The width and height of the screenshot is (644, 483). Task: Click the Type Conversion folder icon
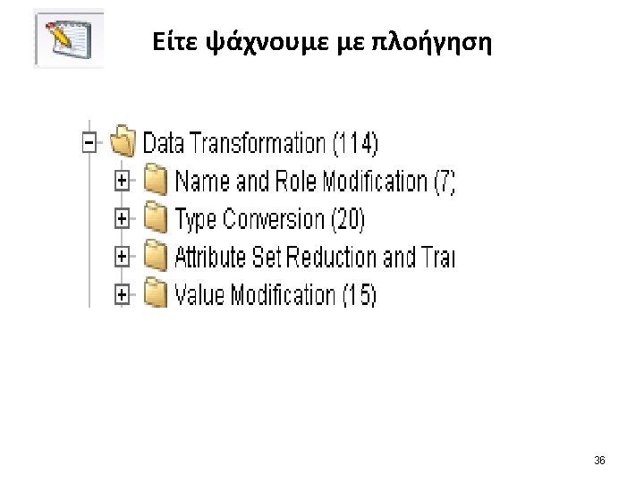pos(156,219)
